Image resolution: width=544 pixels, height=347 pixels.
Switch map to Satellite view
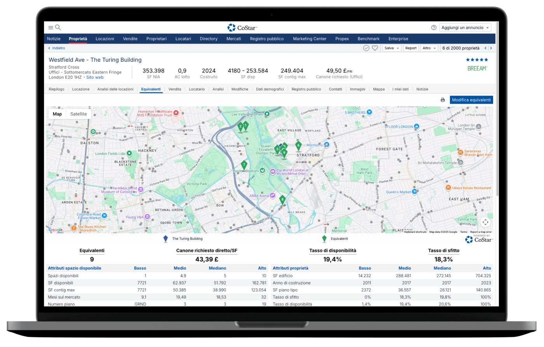coord(78,114)
